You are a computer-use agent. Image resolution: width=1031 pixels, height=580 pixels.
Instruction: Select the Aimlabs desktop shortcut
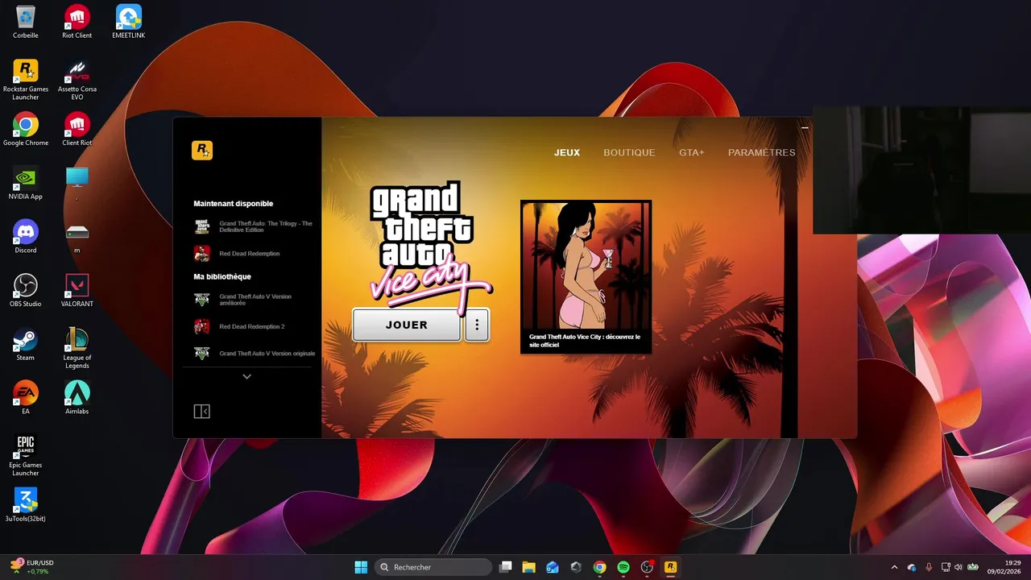coord(77,397)
